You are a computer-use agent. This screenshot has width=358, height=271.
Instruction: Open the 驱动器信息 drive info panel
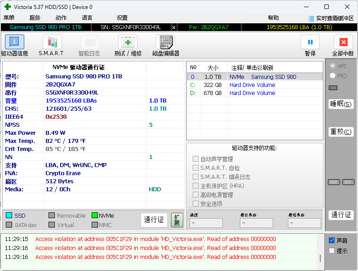[14, 42]
